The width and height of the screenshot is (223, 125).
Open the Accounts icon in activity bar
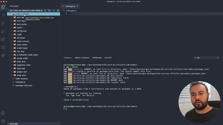pos(3,113)
